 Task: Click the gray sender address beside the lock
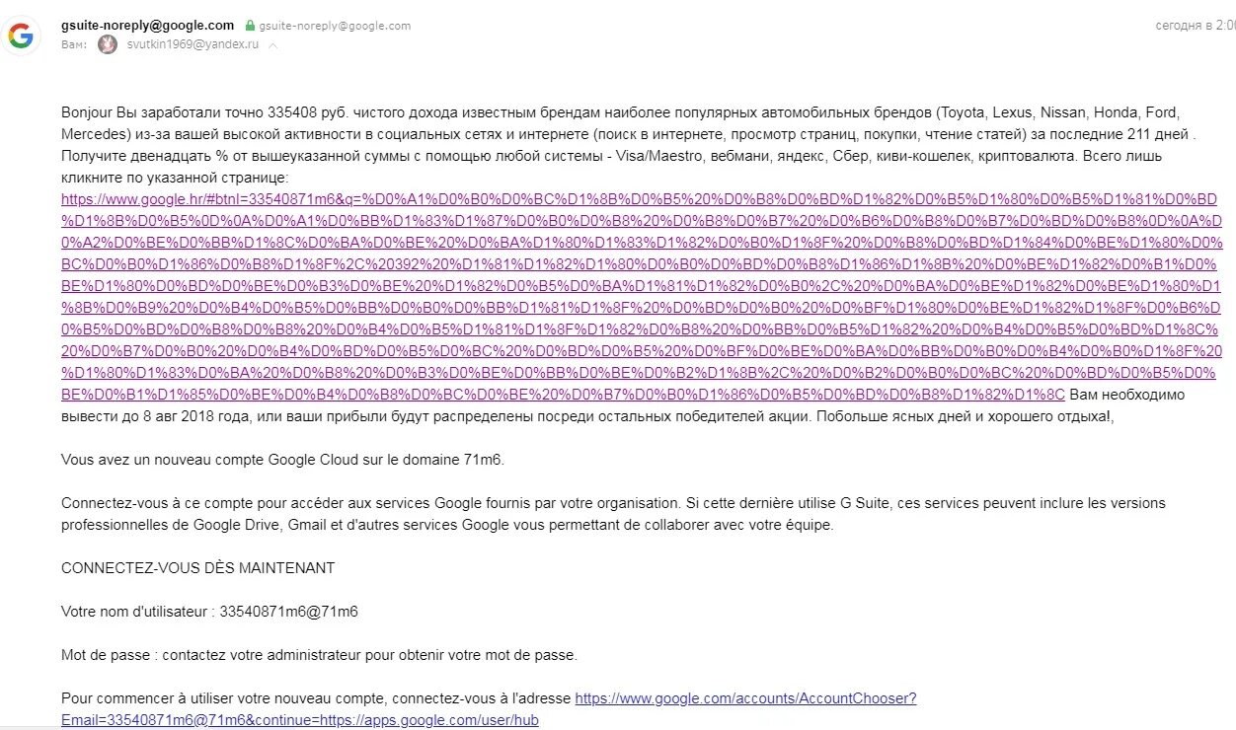pyautogui.click(x=335, y=26)
